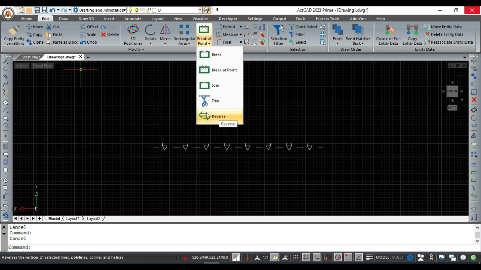Image resolution: width=481 pixels, height=270 pixels.
Task: Expand the Extend dropdown arrow
Action: [241, 27]
